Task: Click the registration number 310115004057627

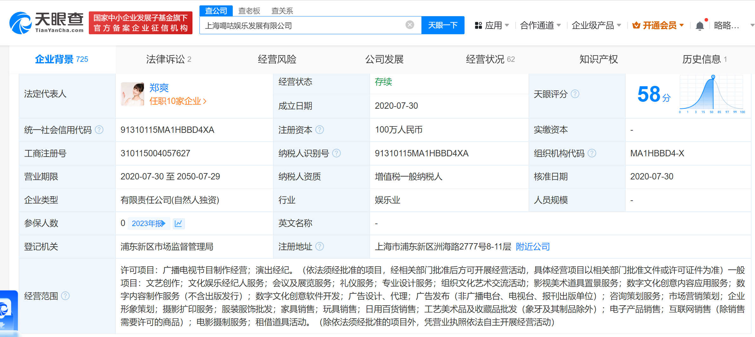Action: pyautogui.click(x=155, y=153)
